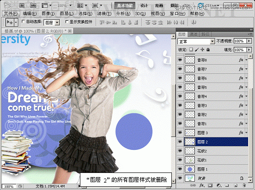Viewport: 255px width, 190px height.
Task: Switch to the 通道 panel tab
Action: pos(194,34)
